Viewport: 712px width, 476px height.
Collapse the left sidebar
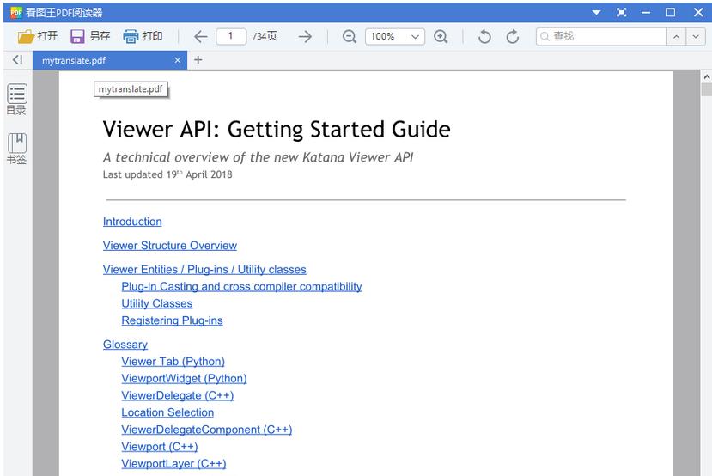coord(18,60)
